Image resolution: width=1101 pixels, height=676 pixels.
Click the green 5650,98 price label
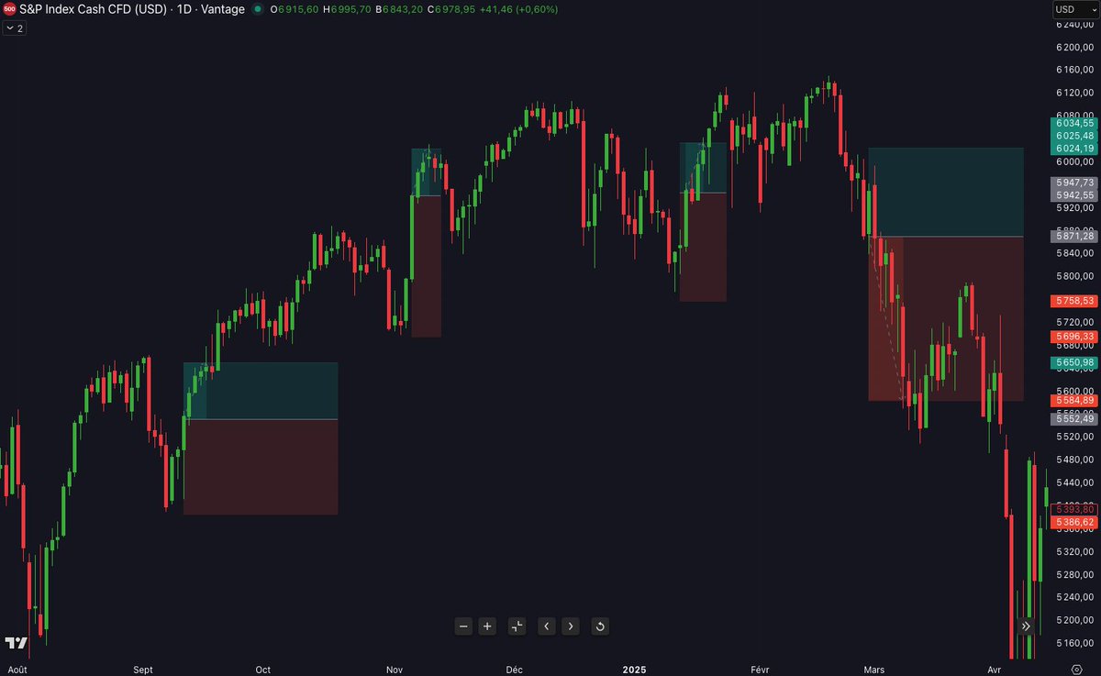1074,363
